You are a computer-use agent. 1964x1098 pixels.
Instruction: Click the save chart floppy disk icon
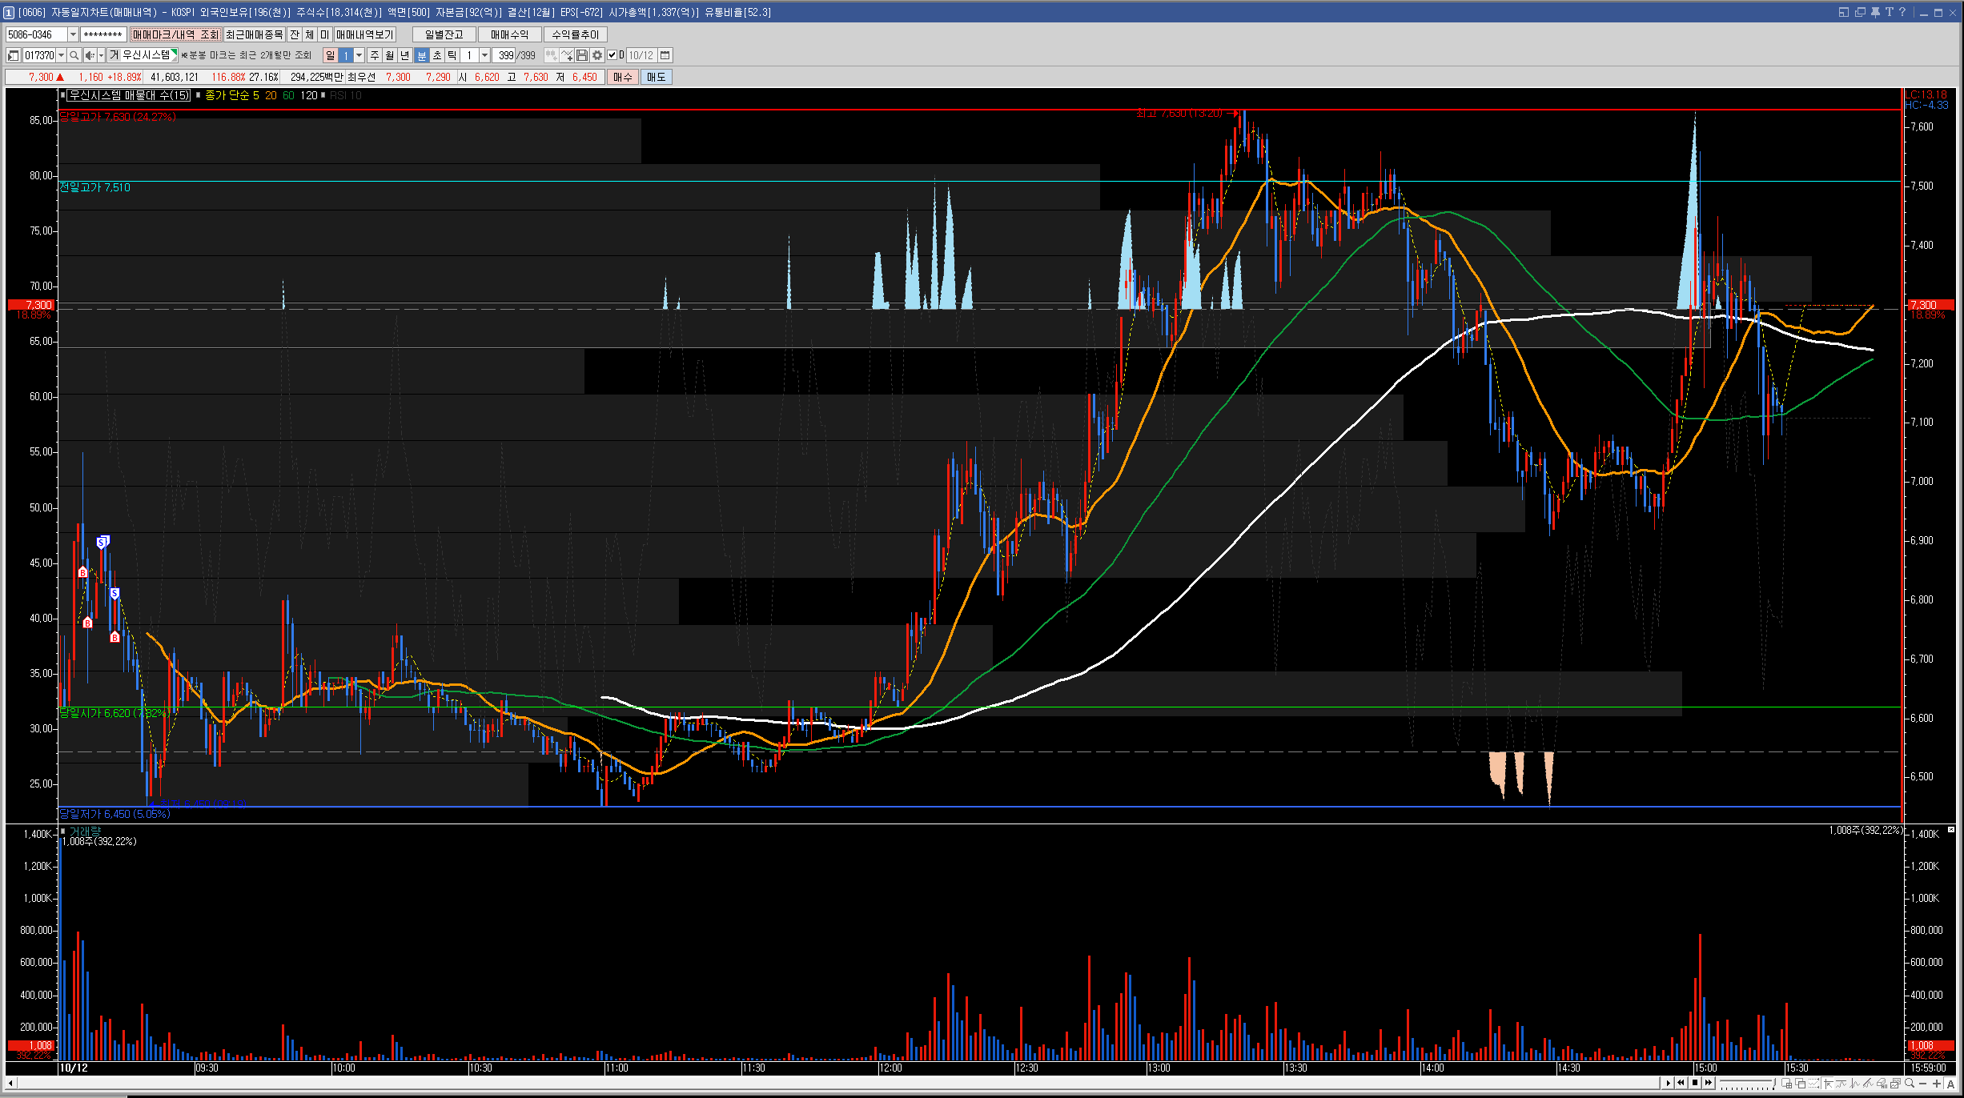click(582, 55)
